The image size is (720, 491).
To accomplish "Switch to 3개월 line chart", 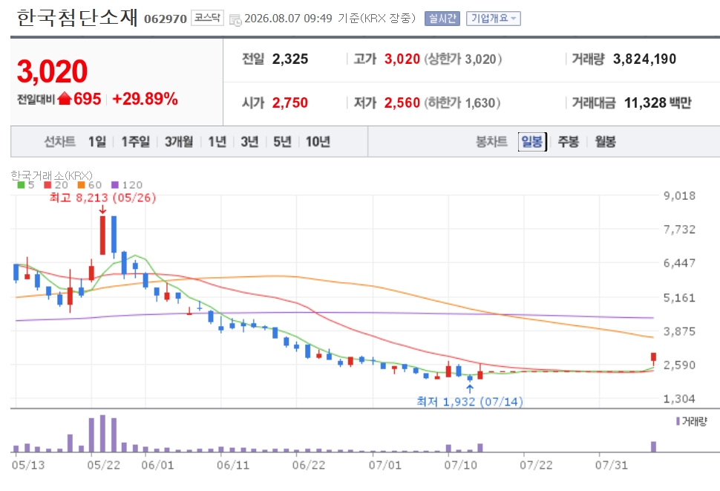I will pos(179,141).
